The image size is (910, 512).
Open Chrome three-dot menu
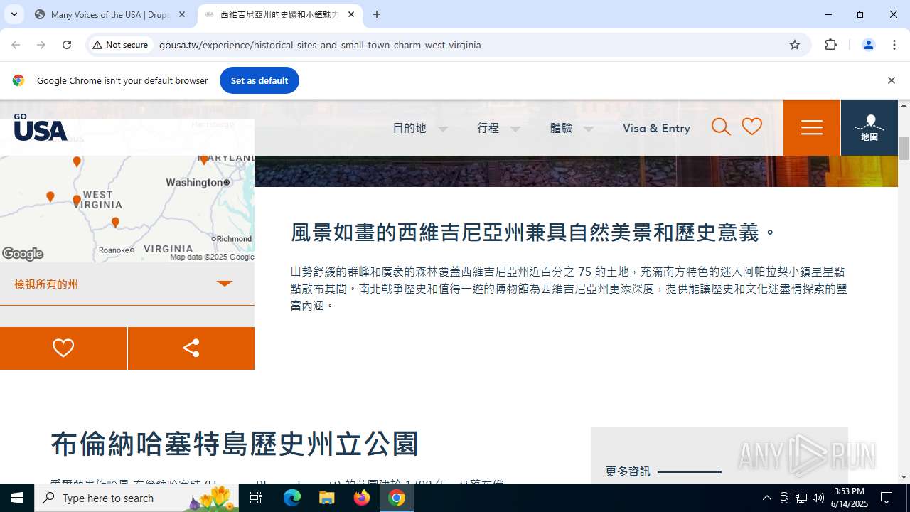click(x=894, y=45)
